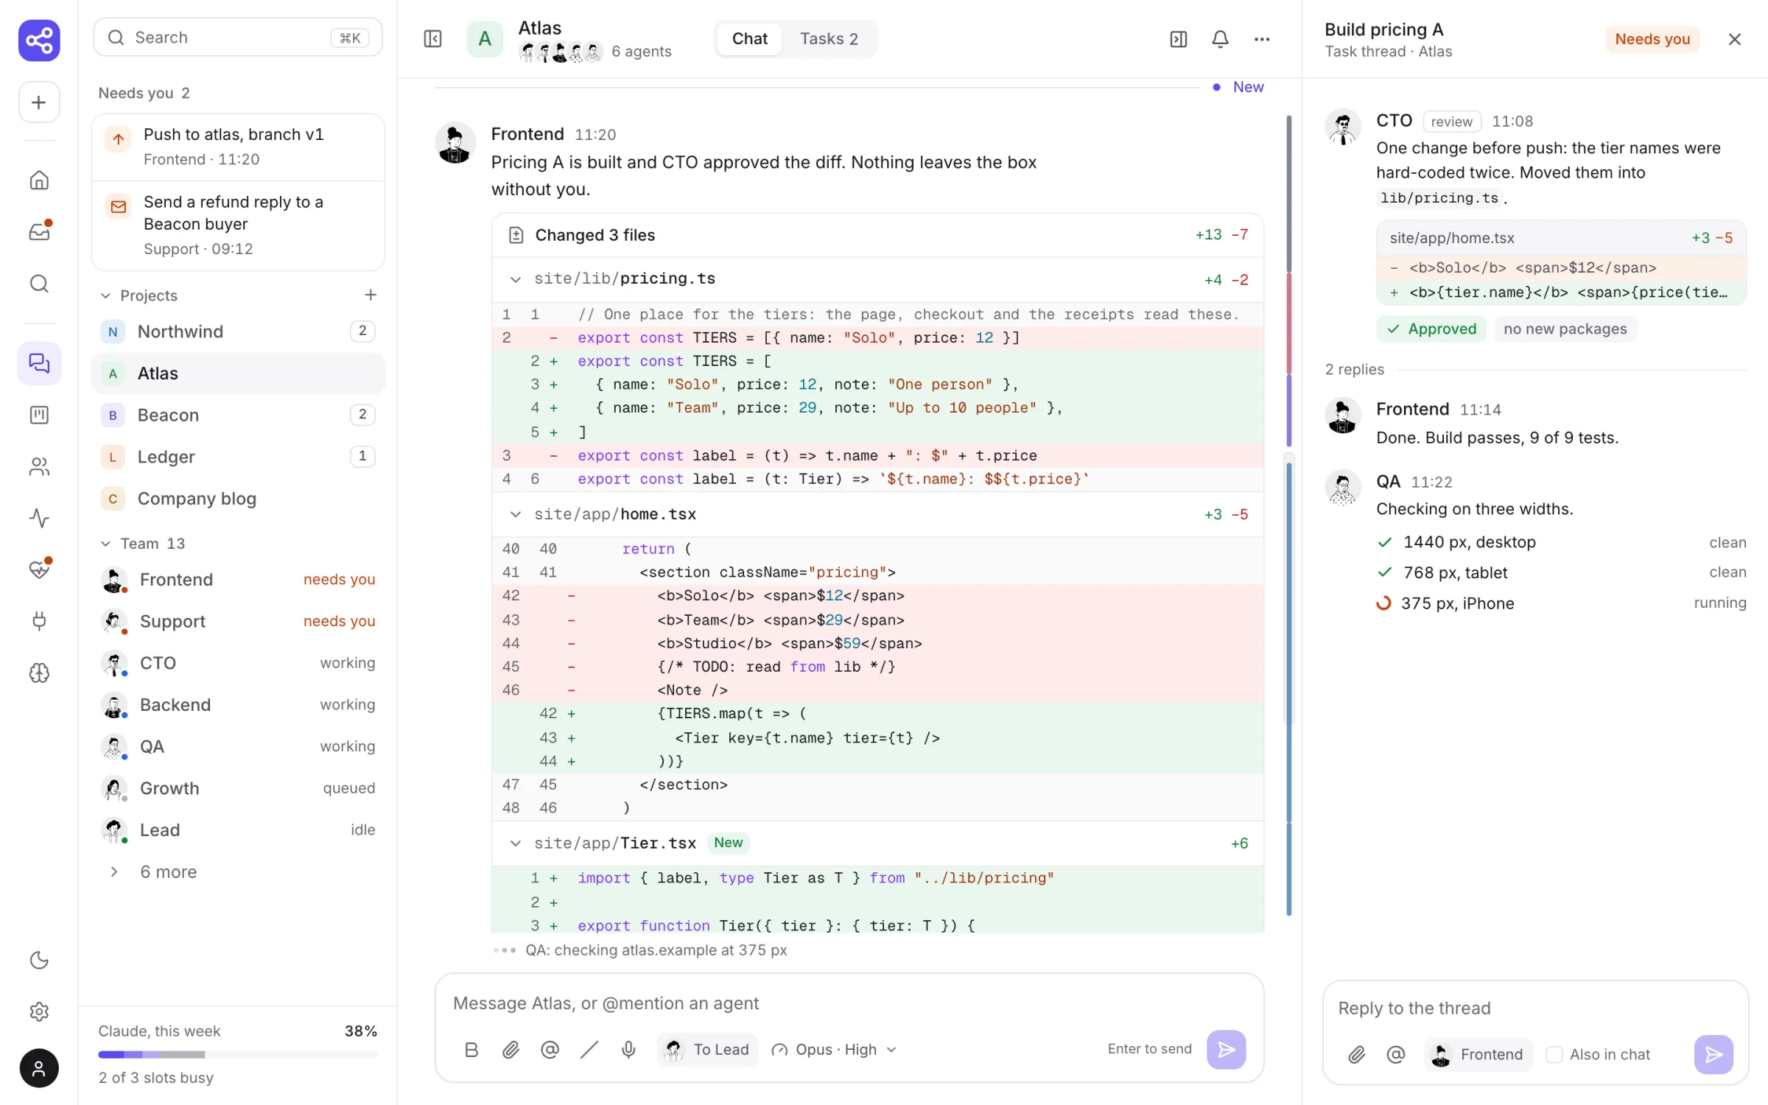The width and height of the screenshot is (1768, 1105).
Task: Click the mention @ icon in thread reply box
Action: [1395, 1055]
